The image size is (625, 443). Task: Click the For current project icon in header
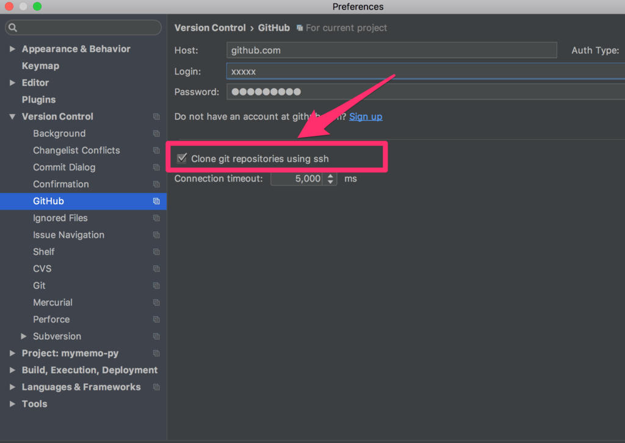(x=299, y=28)
